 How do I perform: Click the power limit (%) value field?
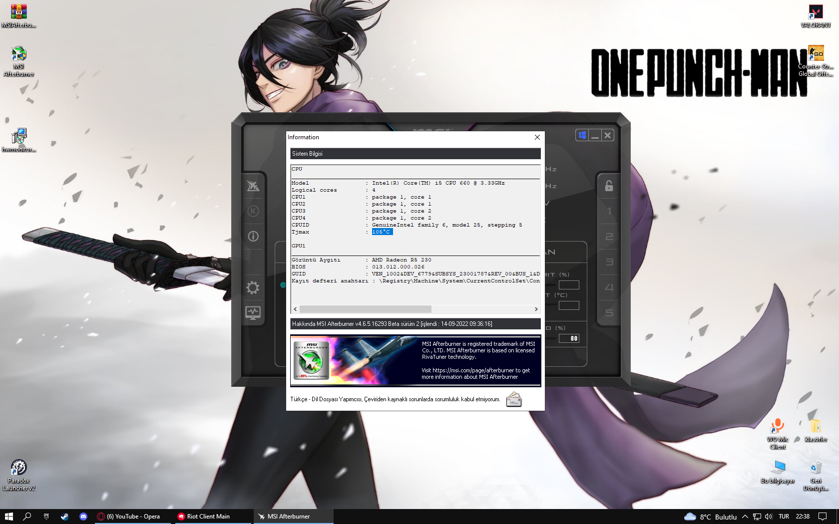click(569, 285)
